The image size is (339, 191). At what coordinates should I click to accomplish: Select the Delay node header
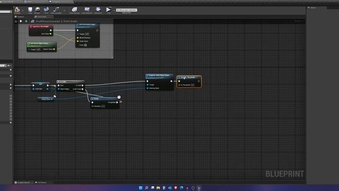coord(105,99)
